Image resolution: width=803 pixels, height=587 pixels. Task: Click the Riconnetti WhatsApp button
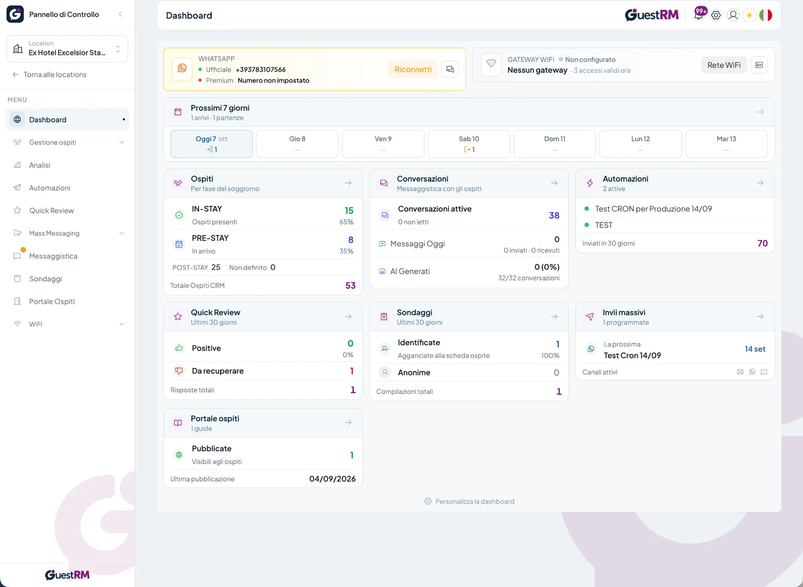[413, 69]
